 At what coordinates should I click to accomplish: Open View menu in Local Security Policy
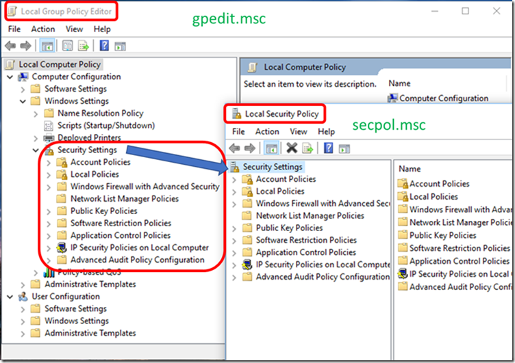[299, 131]
